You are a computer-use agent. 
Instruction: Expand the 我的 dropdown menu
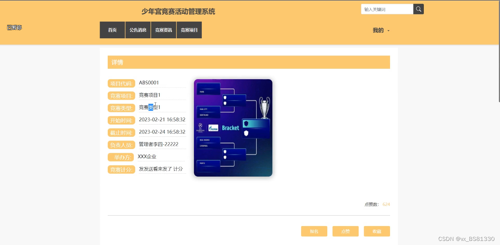click(x=381, y=30)
